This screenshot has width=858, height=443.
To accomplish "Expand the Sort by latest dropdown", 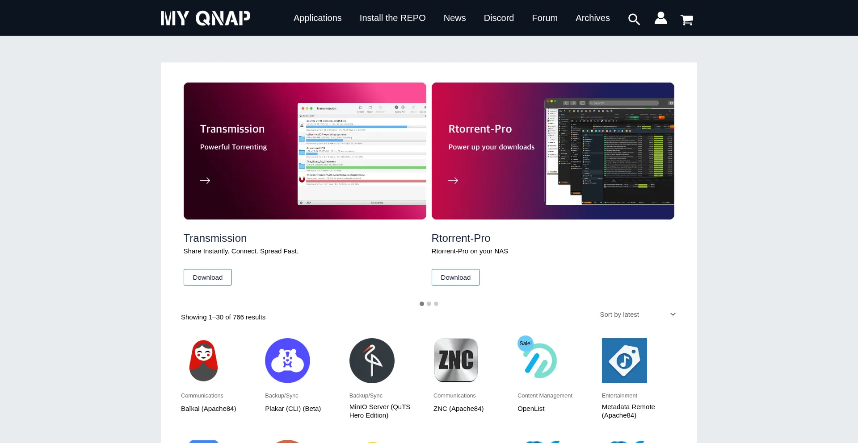I will 638,315.
